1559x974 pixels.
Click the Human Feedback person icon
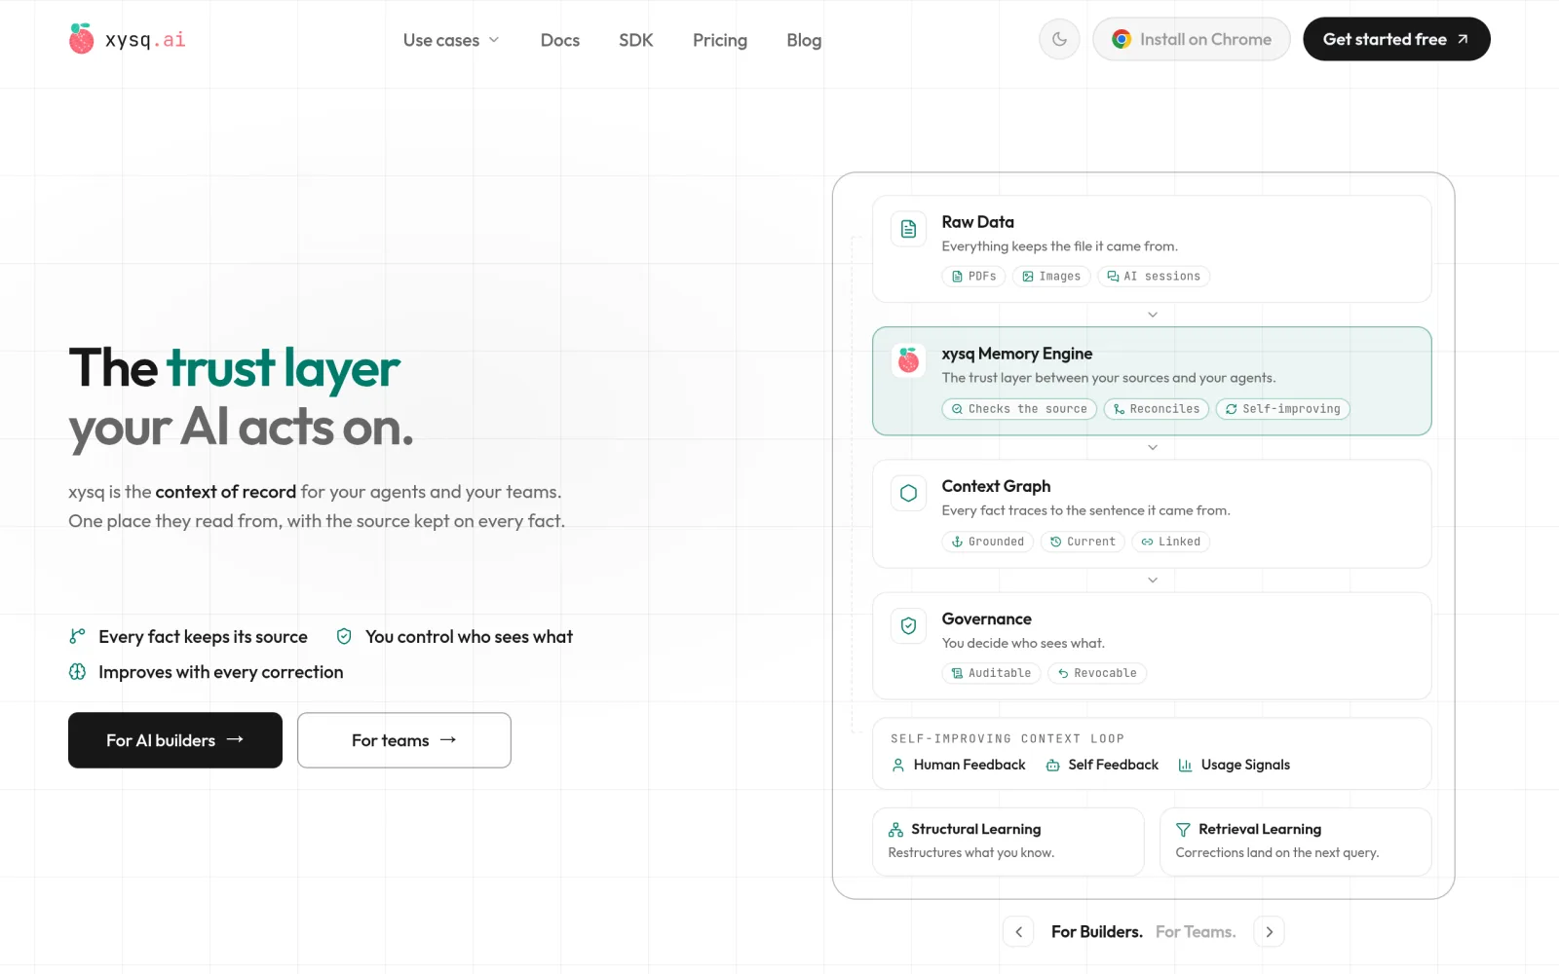coord(898,766)
